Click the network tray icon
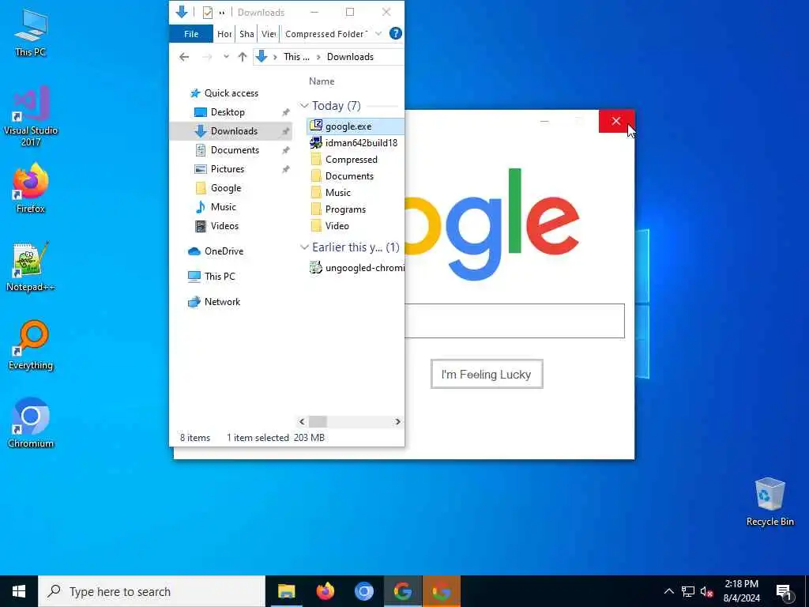This screenshot has height=607, width=809. tap(688, 592)
